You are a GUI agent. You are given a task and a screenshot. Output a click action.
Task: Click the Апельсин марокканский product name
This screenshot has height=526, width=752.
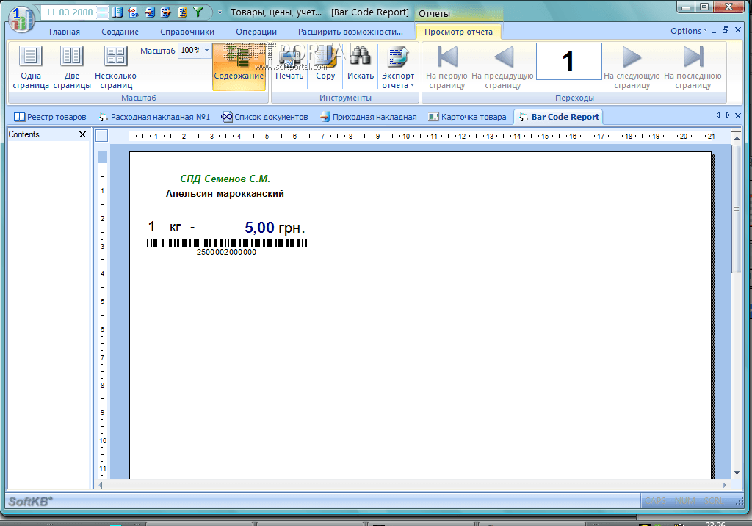coord(225,193)
